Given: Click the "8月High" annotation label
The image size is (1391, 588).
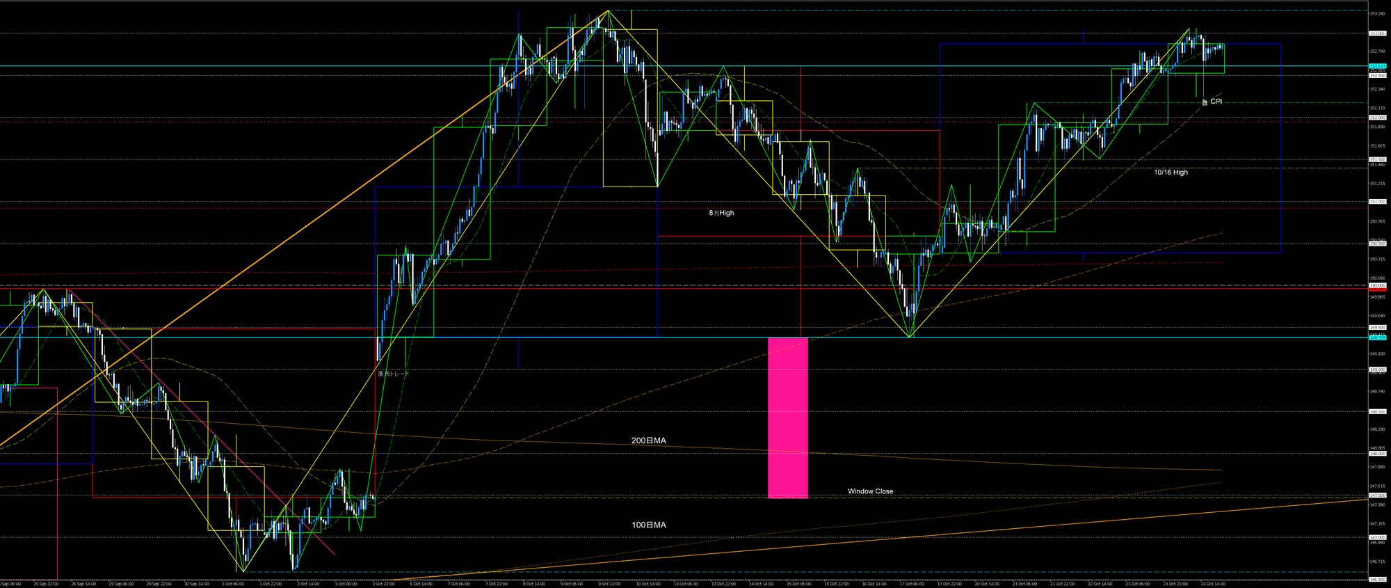Looking at the screenshot, I should 721,213.
